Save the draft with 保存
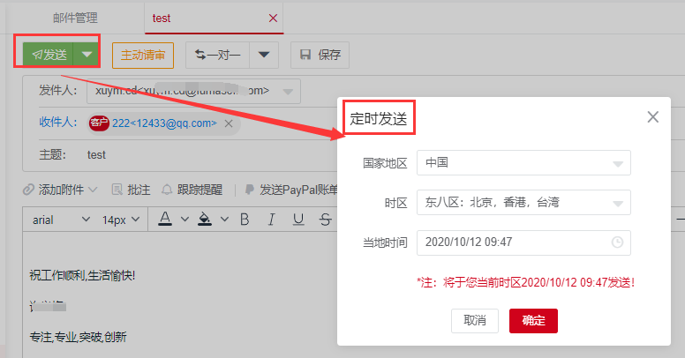Viewport: 685px width, 358px height. tap(320, 55)
